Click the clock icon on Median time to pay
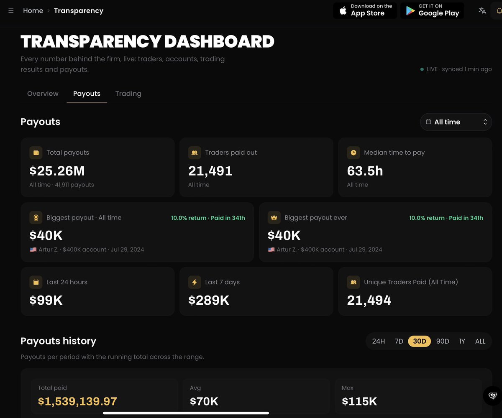 coord(353,153)
